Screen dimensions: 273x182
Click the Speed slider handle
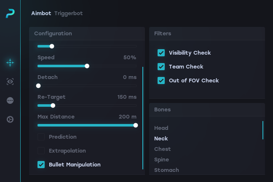[x=87, y=66]
